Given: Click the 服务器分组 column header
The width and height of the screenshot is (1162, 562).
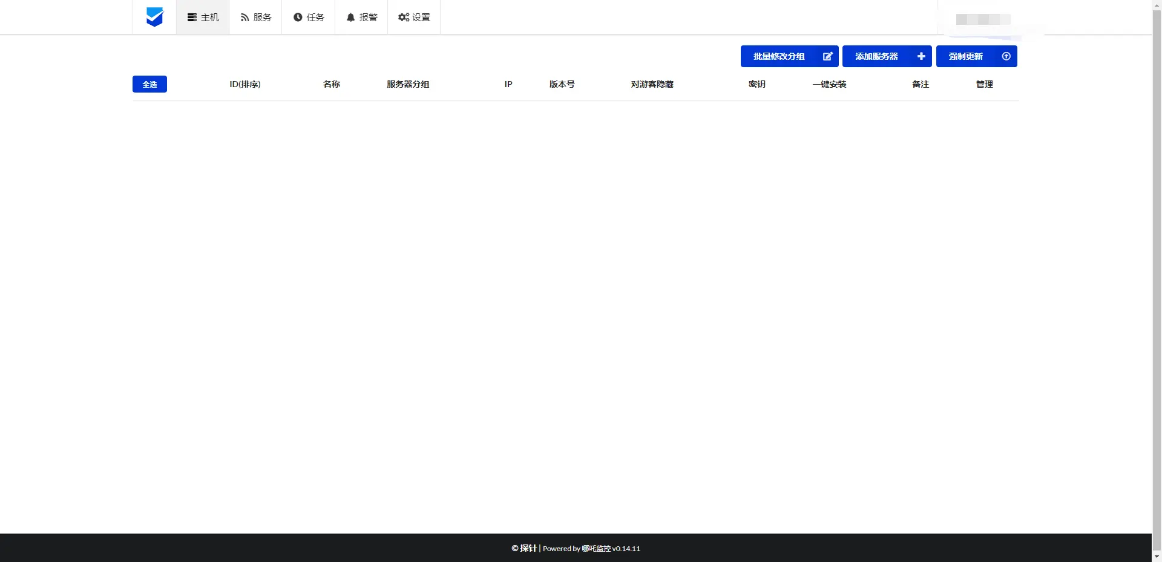Looking at the screenshot, I should point(408,84).
